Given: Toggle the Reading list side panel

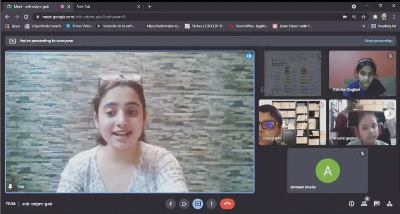Looking at the screenshot, I should tap(383, 26).
